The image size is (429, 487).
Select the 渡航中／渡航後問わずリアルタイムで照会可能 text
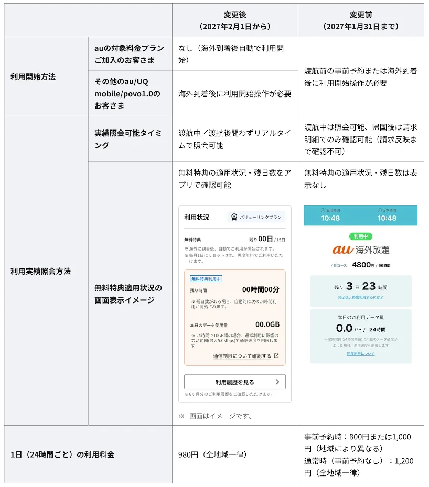point(235,139)
